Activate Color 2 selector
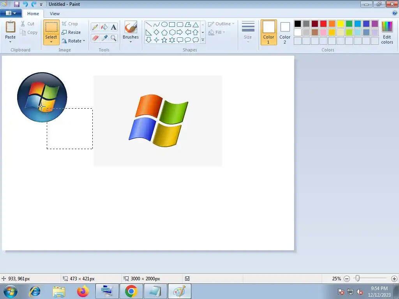This screenshot has width=399, height=299. tap(285, 32)
